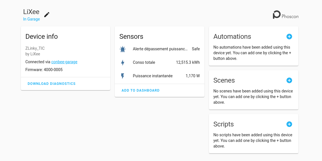322x161 pixels.
Task: Click the flash icon for Puissance instantanée
Action: click(x=123, y=76)
